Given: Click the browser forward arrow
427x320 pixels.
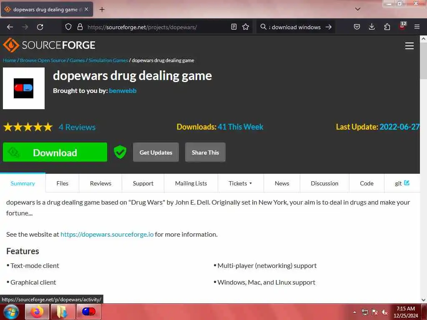Looking at the screenshot, I should click(x=25, y=27).
